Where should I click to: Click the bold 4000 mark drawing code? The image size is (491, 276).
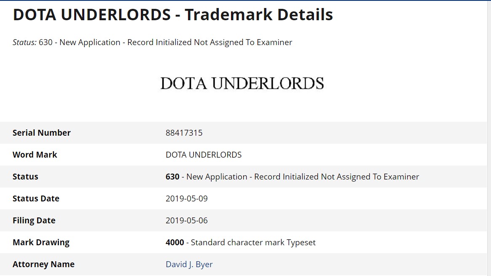click(x=175, y=243)
